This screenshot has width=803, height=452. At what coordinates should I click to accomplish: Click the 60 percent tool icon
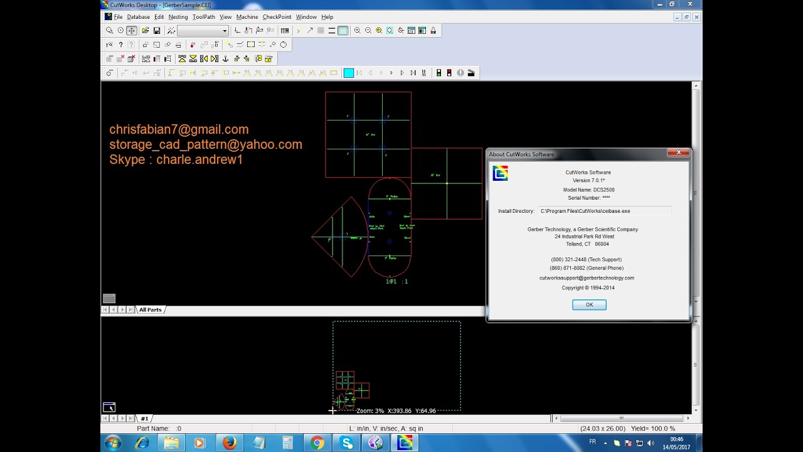323,73
